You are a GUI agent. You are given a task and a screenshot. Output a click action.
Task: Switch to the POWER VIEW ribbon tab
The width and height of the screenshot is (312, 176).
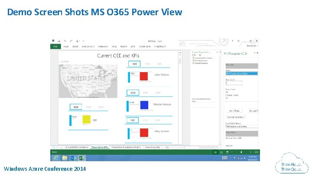pyautogui.click(x=145, y=46)
